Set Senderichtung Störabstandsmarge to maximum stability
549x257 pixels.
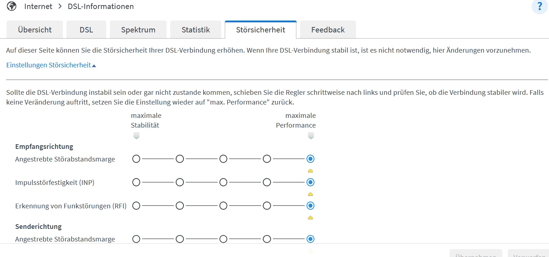136,239
